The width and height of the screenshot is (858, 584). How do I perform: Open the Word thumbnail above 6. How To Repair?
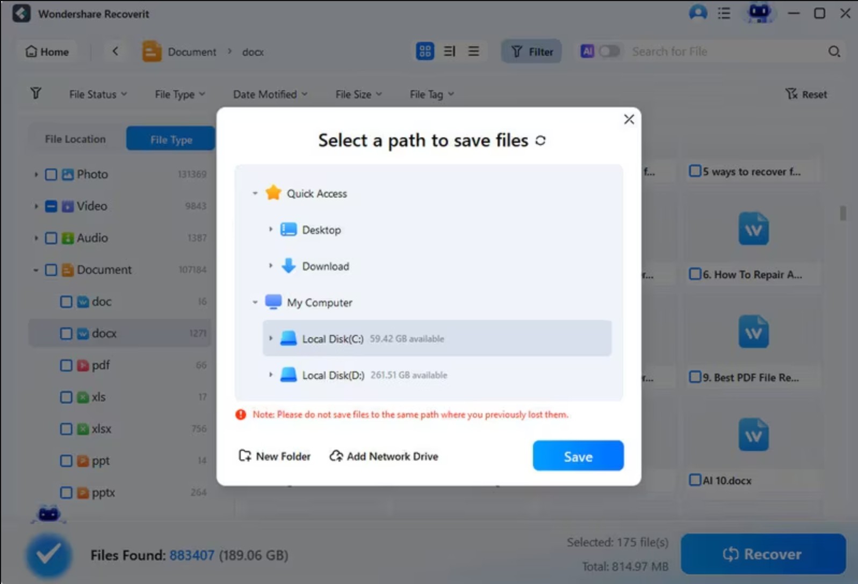pyautogui.click(x=753, y=229)
